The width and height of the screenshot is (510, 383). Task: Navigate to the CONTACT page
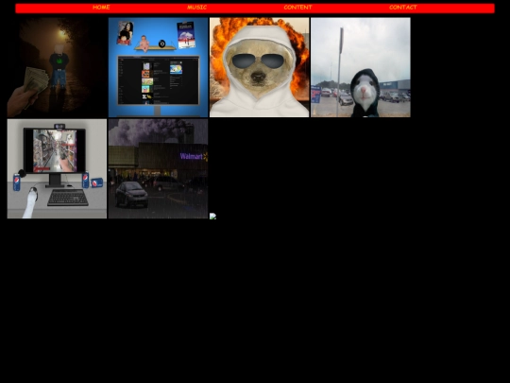click(x=403, y=8)
